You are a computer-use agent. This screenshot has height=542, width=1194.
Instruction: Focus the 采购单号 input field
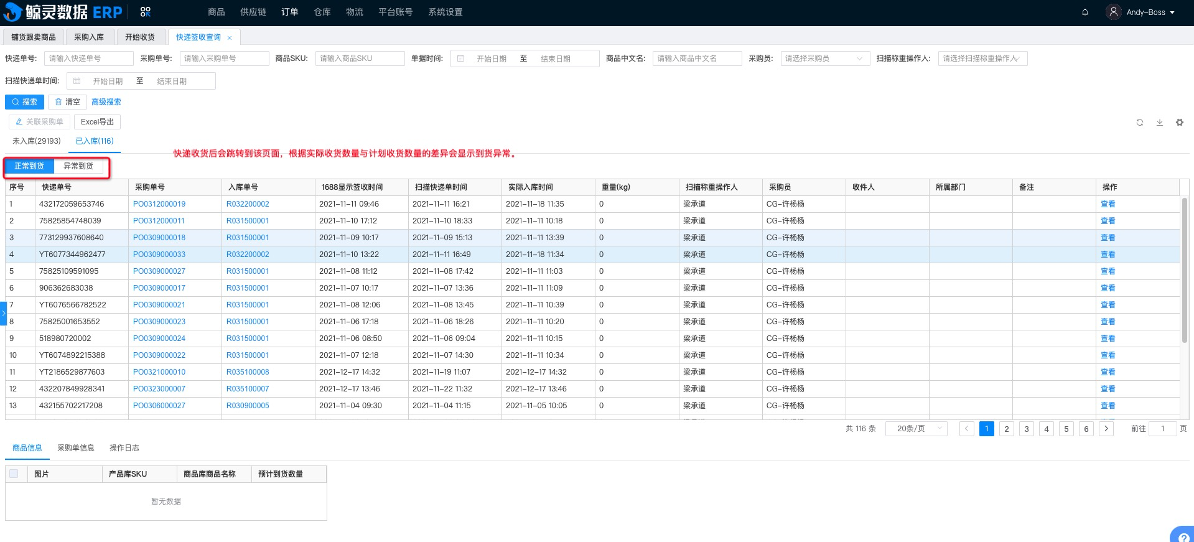coord(224,58)
